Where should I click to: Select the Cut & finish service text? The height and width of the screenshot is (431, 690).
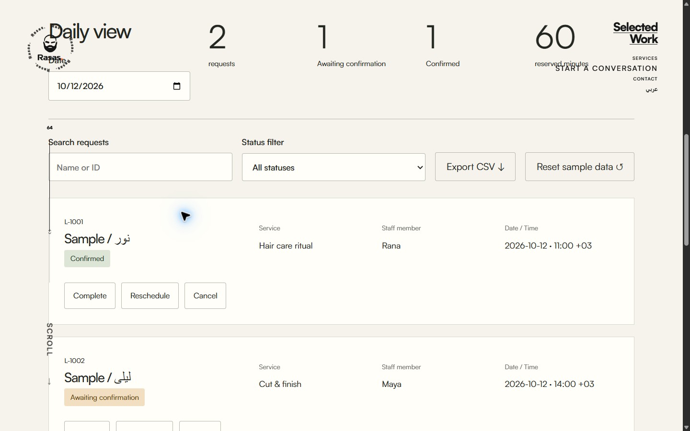coord(280,384)
